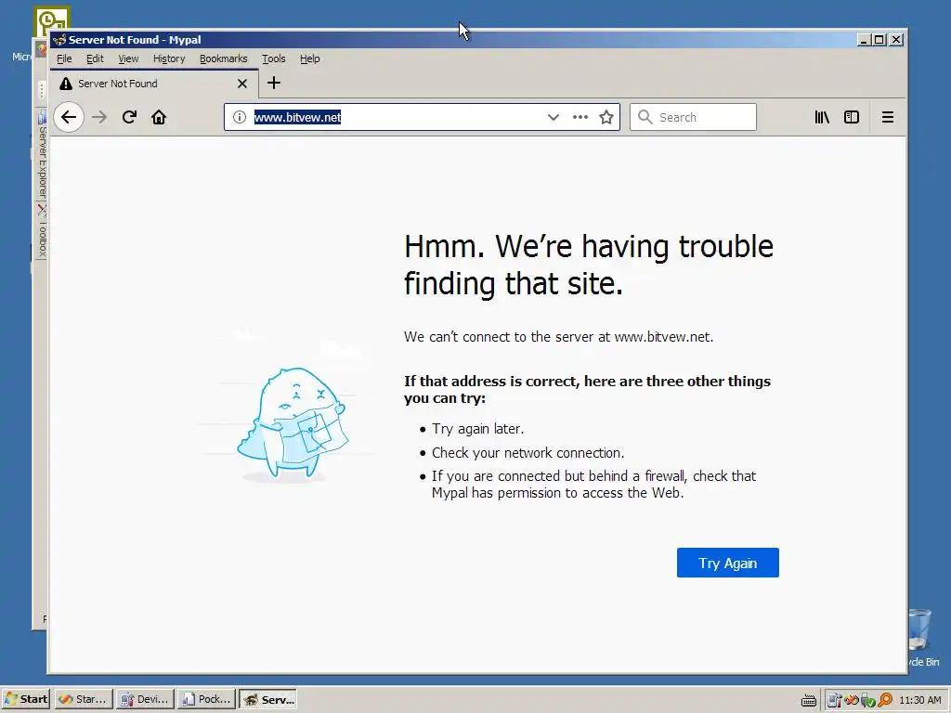Bookmark this page with the star
The height and width of the screenshot is (713, 951).
point(606,117)
